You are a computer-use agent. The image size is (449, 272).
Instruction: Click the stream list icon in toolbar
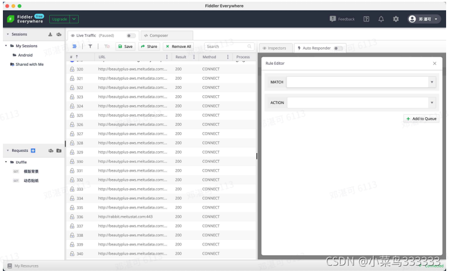pyautogui.click(x=75, y=46)
